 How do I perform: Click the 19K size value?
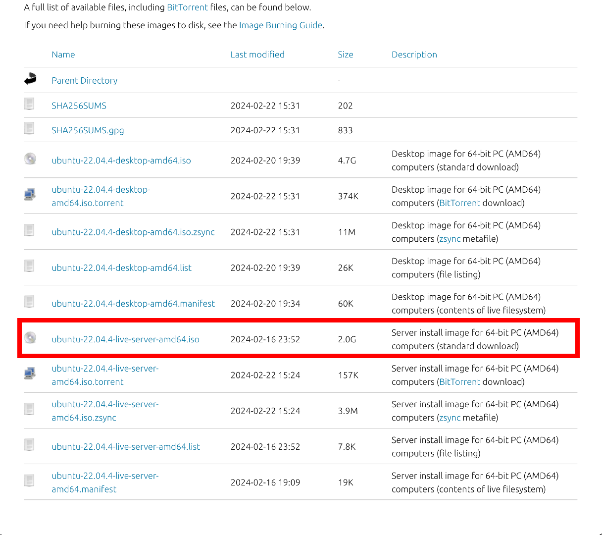pyautogui.click(x=346, y=482)
